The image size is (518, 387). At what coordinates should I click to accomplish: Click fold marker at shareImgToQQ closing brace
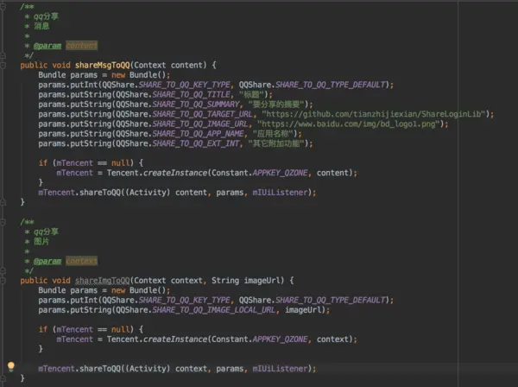[3, 377]
